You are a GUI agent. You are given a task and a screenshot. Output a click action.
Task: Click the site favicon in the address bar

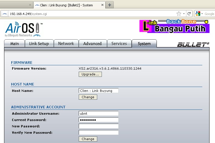click(5, 14)
